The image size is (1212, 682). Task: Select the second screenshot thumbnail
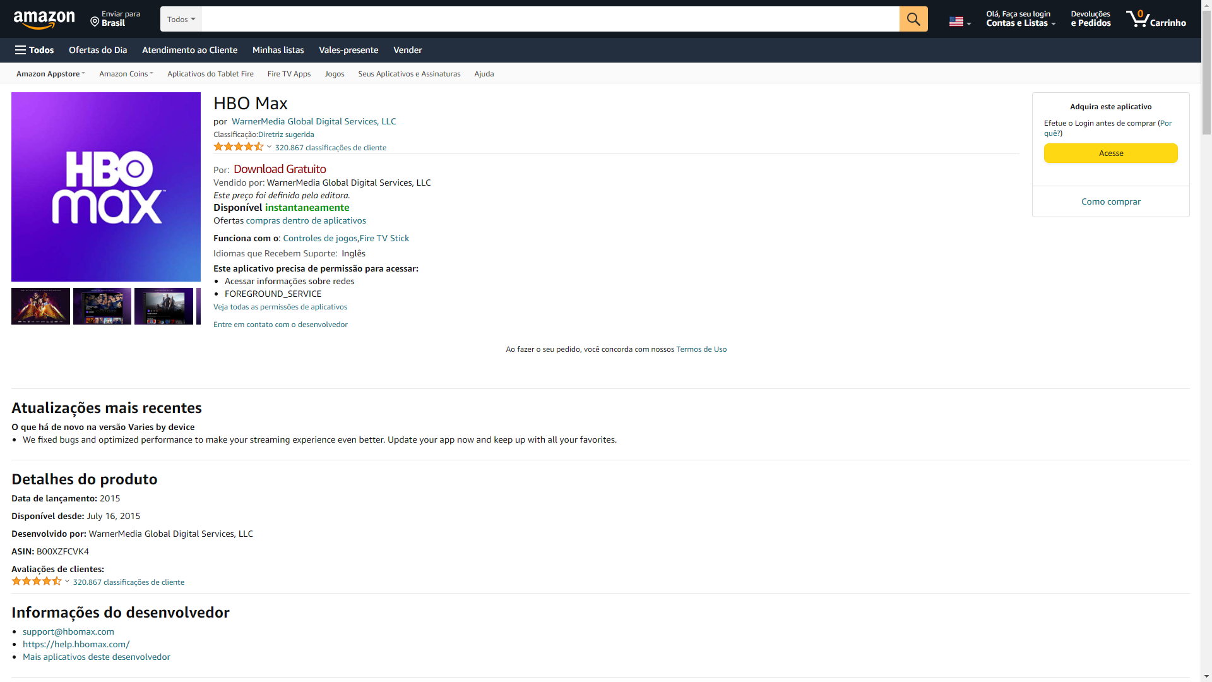click(102, 306)
